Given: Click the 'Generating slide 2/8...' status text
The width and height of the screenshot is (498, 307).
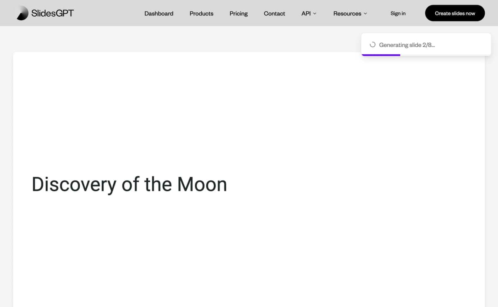Looking at the screenshot, I should click(x=407, y=45).
